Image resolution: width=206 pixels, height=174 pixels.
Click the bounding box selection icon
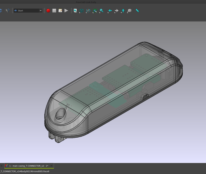point(95,11)
